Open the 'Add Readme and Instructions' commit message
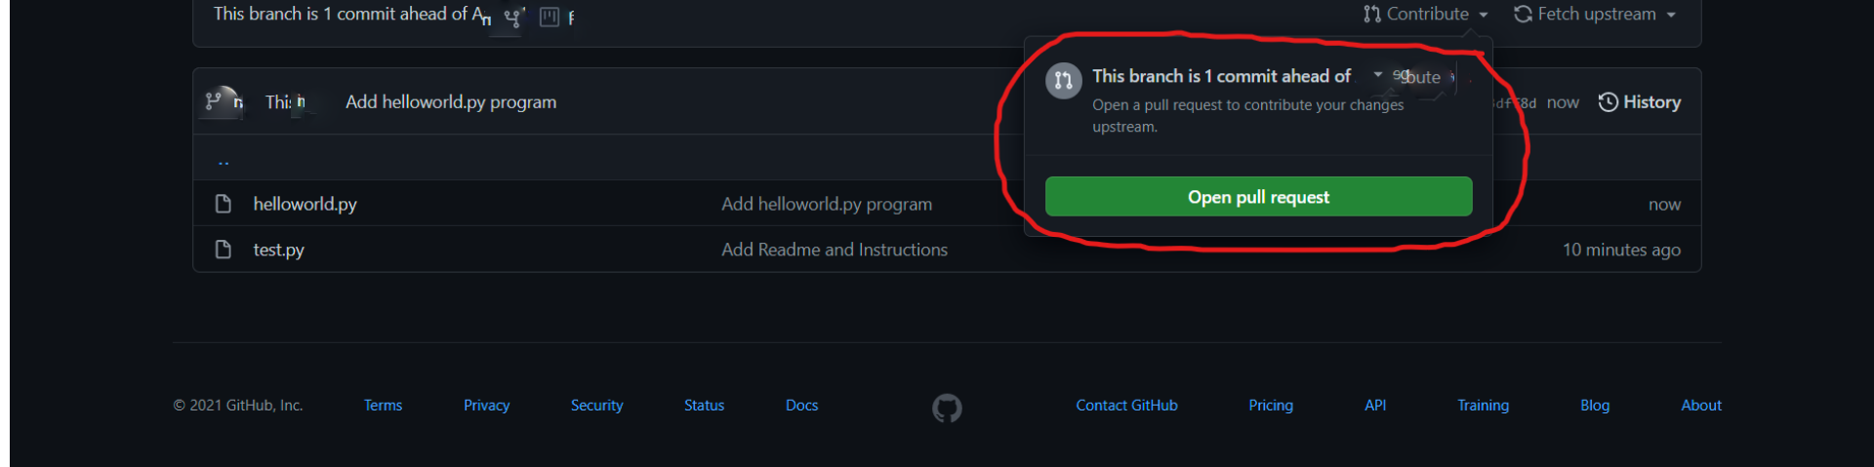 coord(835,250)
